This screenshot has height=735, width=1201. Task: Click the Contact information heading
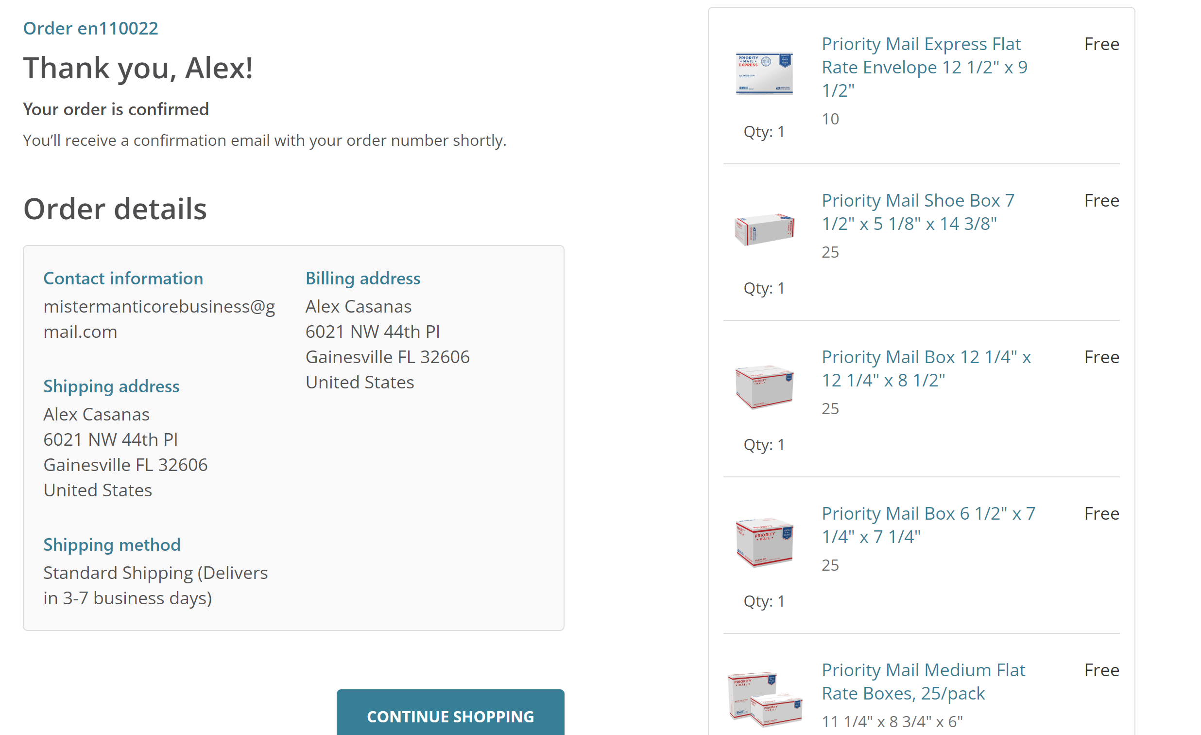point(123,278)
